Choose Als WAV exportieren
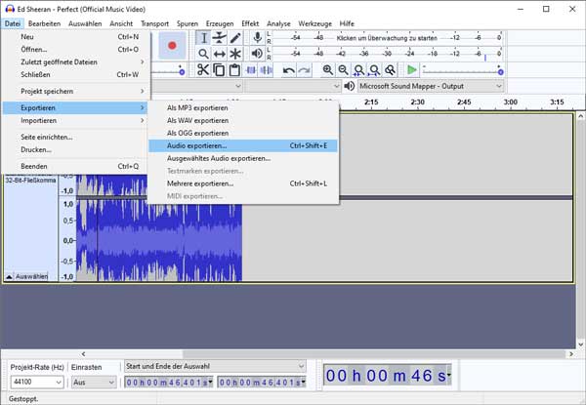This screenshot has width=586, height=405. coord(243,121)
